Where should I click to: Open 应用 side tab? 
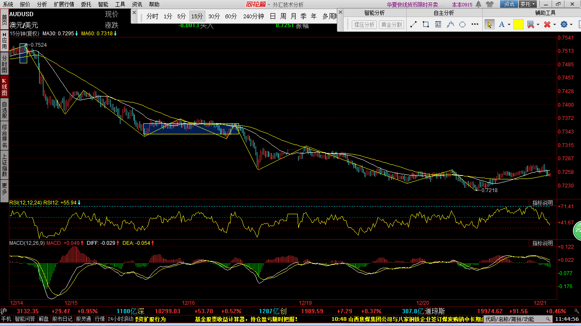point(4,40)
